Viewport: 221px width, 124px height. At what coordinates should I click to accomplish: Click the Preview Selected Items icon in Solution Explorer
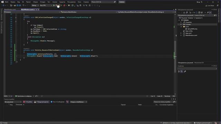210,12
